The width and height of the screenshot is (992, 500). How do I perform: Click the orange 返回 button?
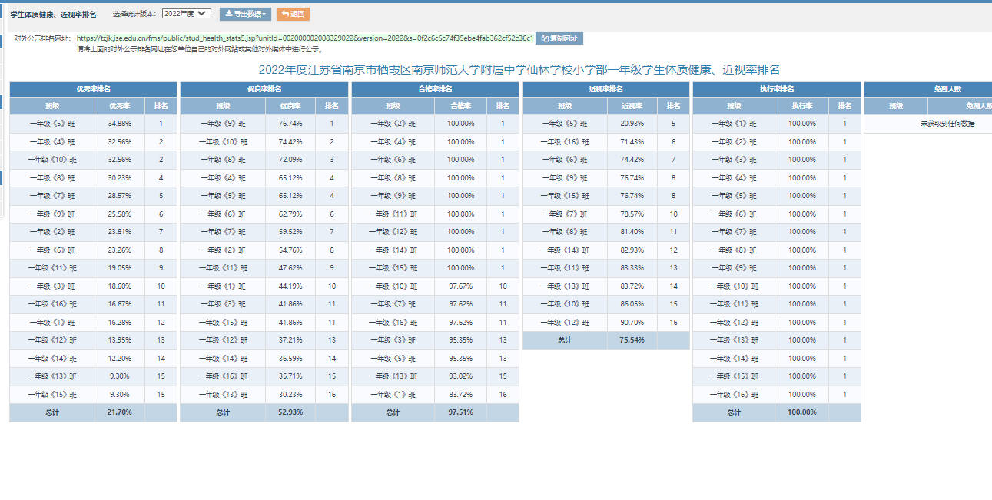(x=293, y=14)
